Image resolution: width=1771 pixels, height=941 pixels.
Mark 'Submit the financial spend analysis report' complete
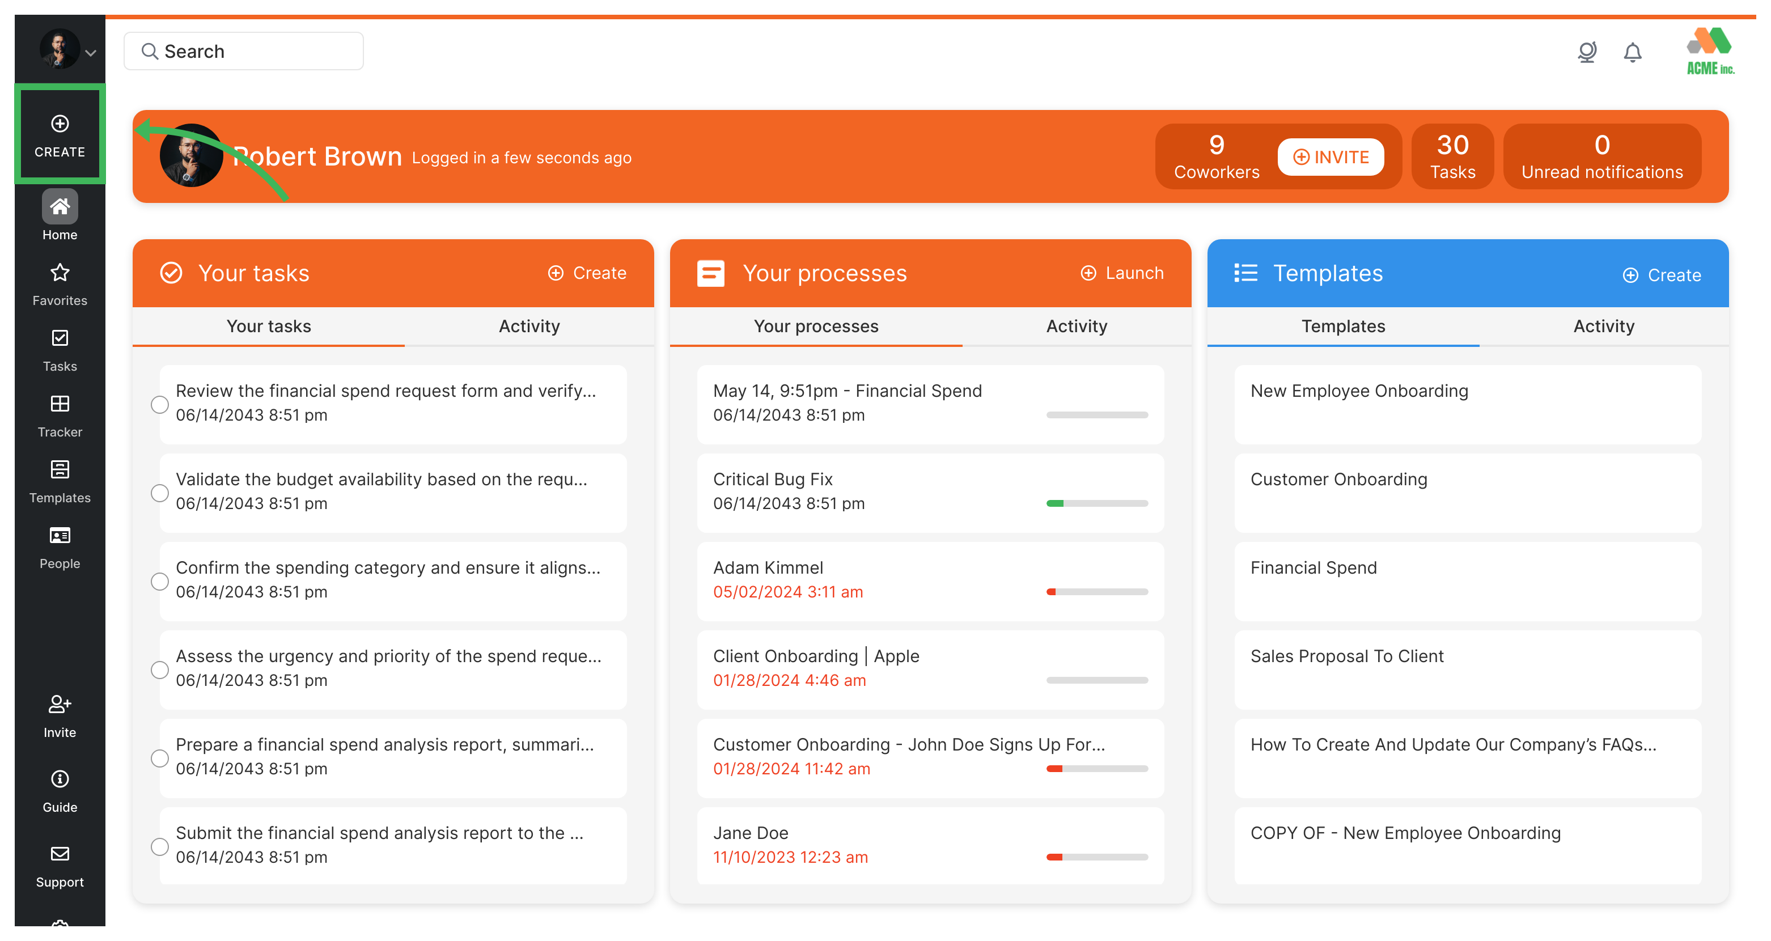159,847
